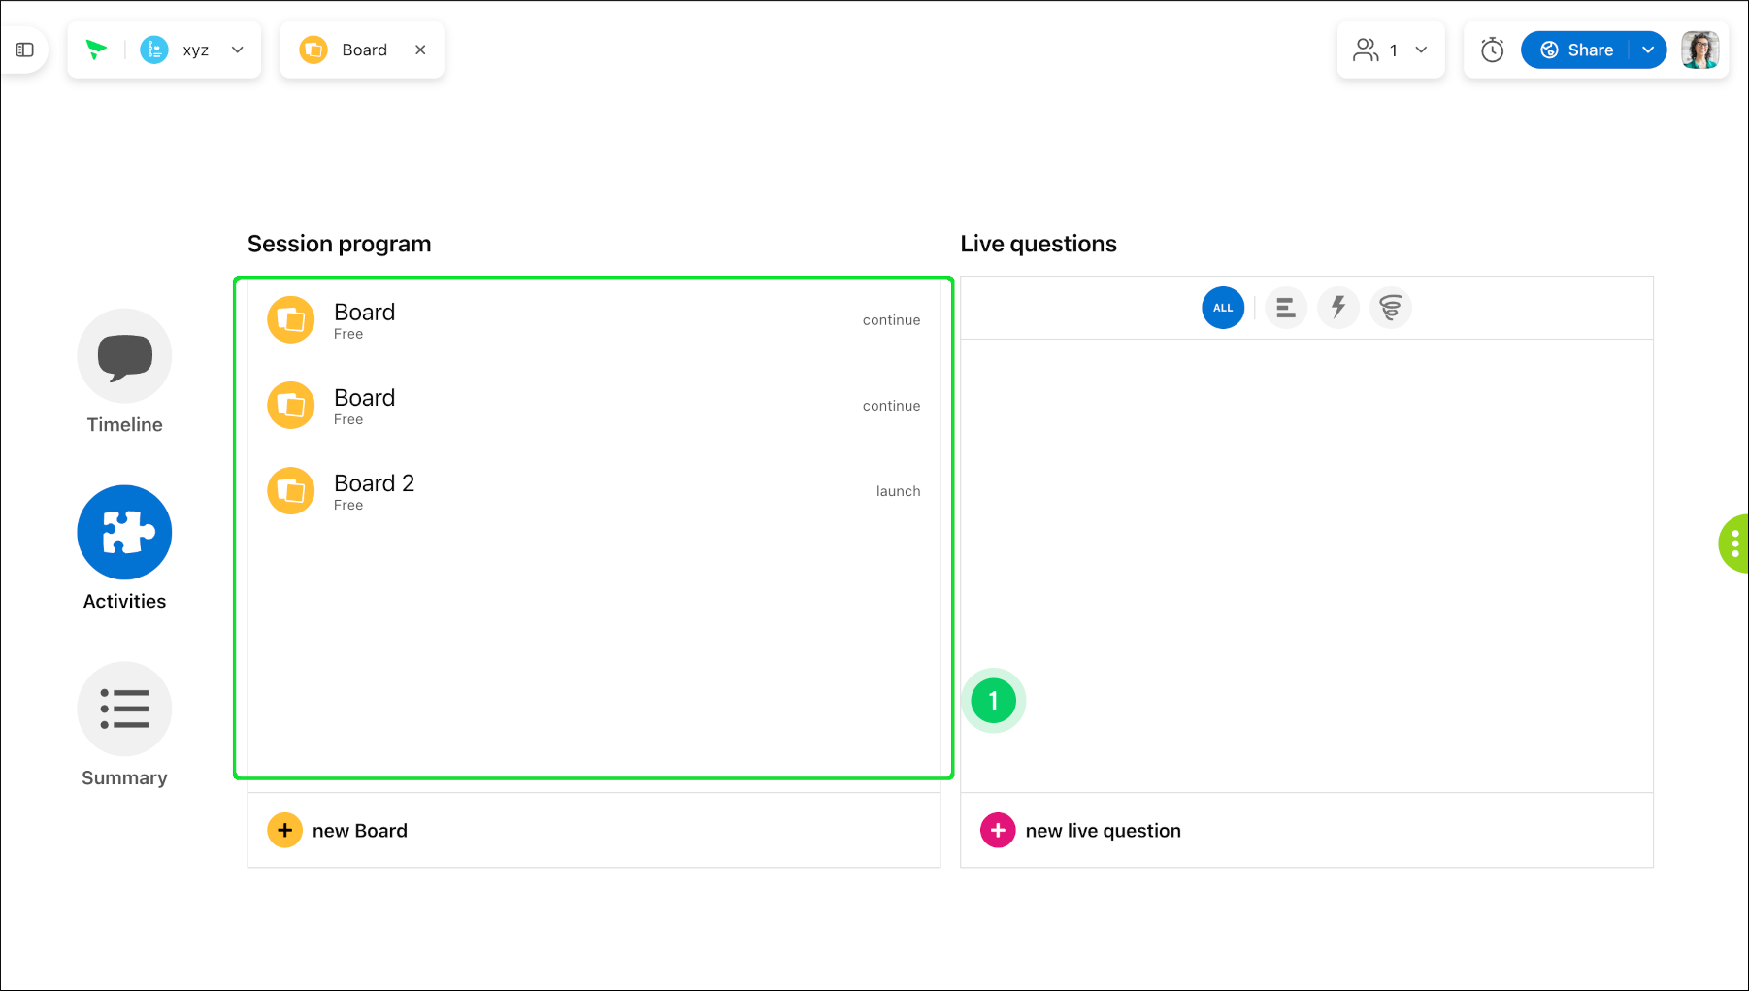Filter live questions by ALL
The width and height of the screenshot is (1749, 991).
1223,308
